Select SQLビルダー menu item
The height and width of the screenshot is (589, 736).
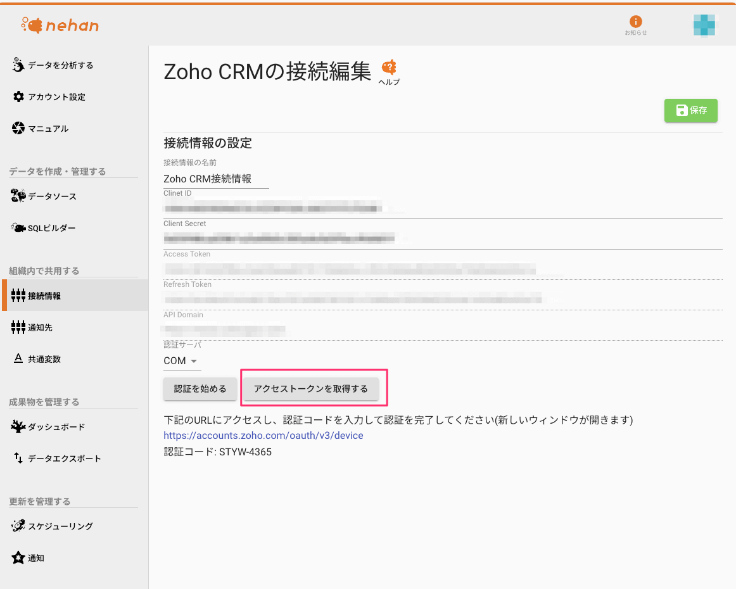(x=52, y=228)
